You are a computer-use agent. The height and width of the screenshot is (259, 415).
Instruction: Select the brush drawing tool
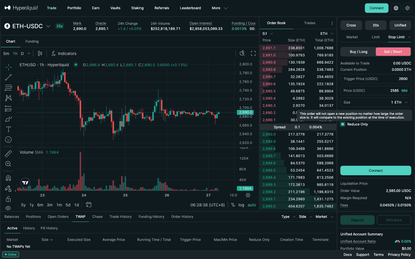pyautogui.click(x=8, y=119)
